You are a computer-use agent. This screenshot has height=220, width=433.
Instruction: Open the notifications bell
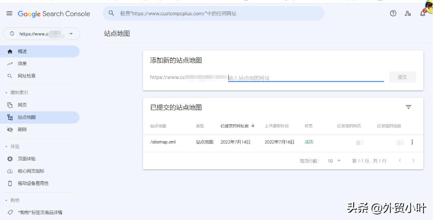[423, 13]
